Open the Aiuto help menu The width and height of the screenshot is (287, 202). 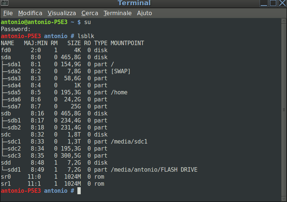144,13
